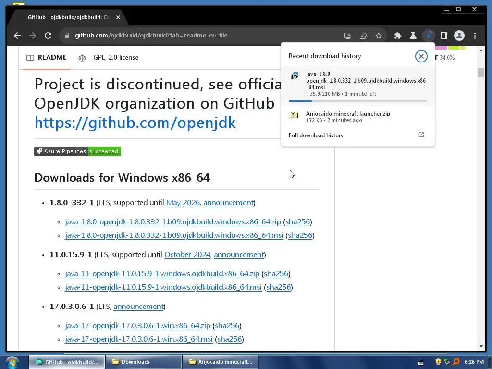
Task: Go back with the browser back arrow
Action: coord(17,36)
